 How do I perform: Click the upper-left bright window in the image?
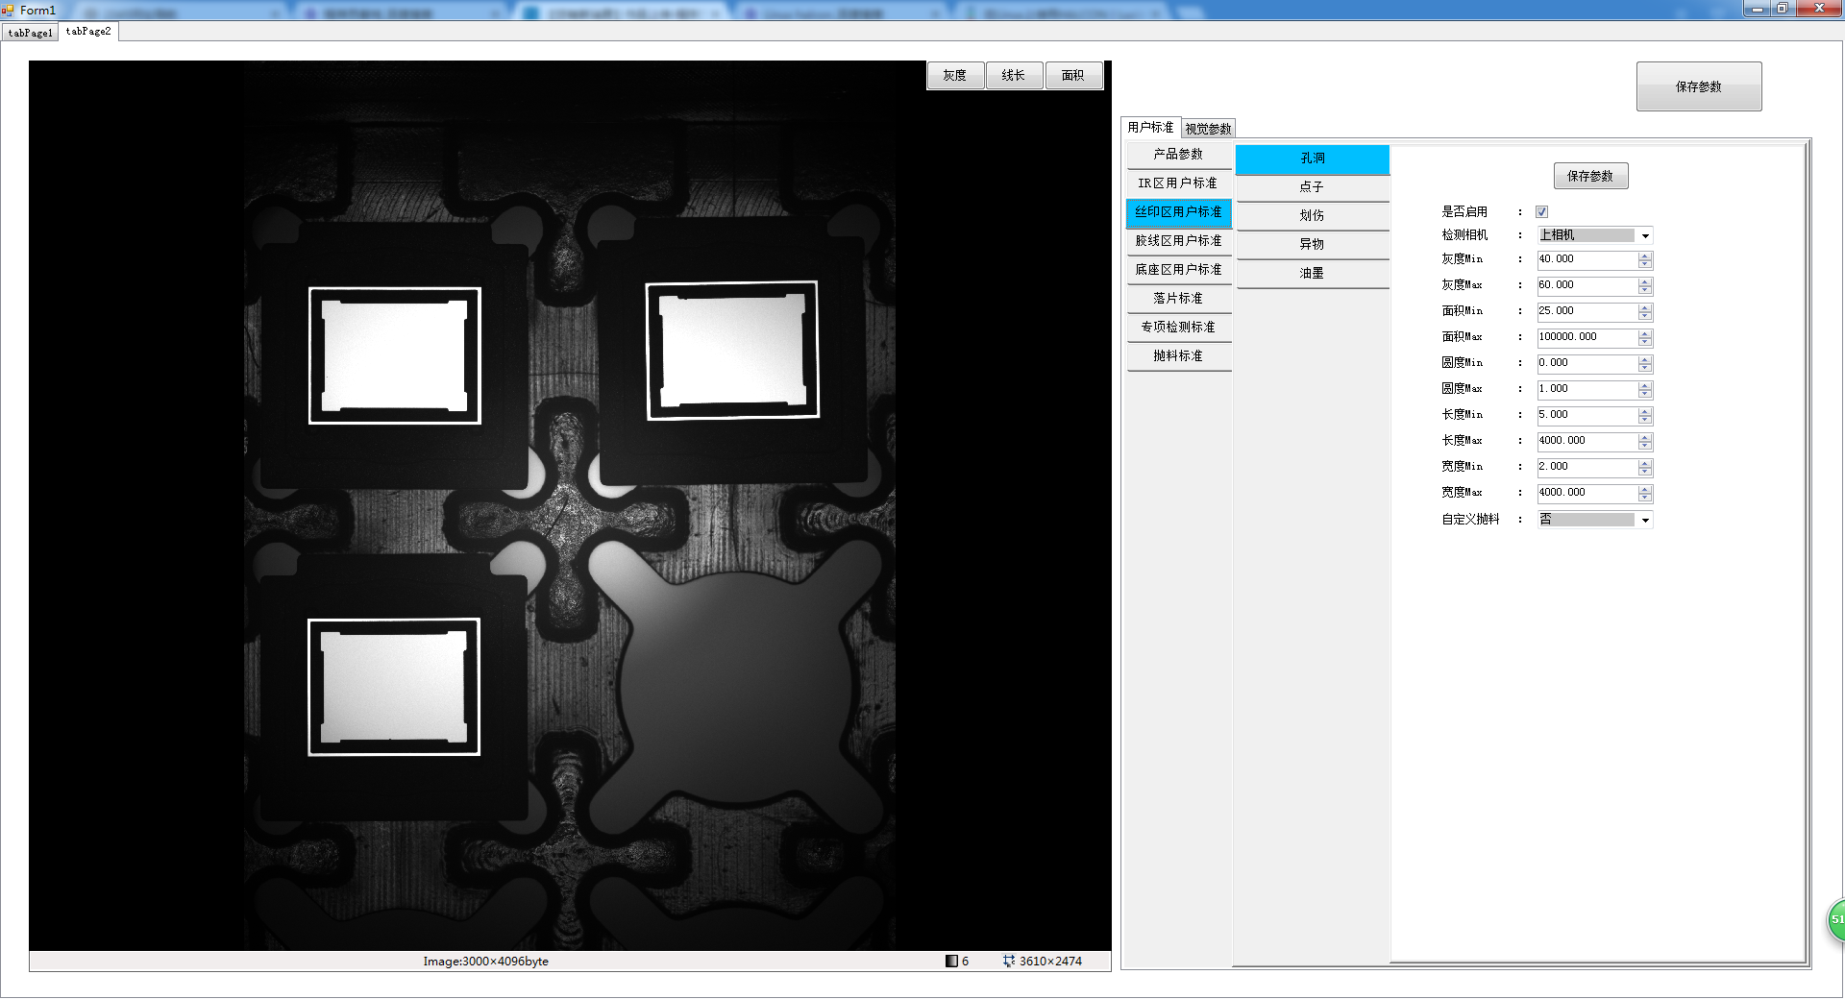tap(394, 355)
